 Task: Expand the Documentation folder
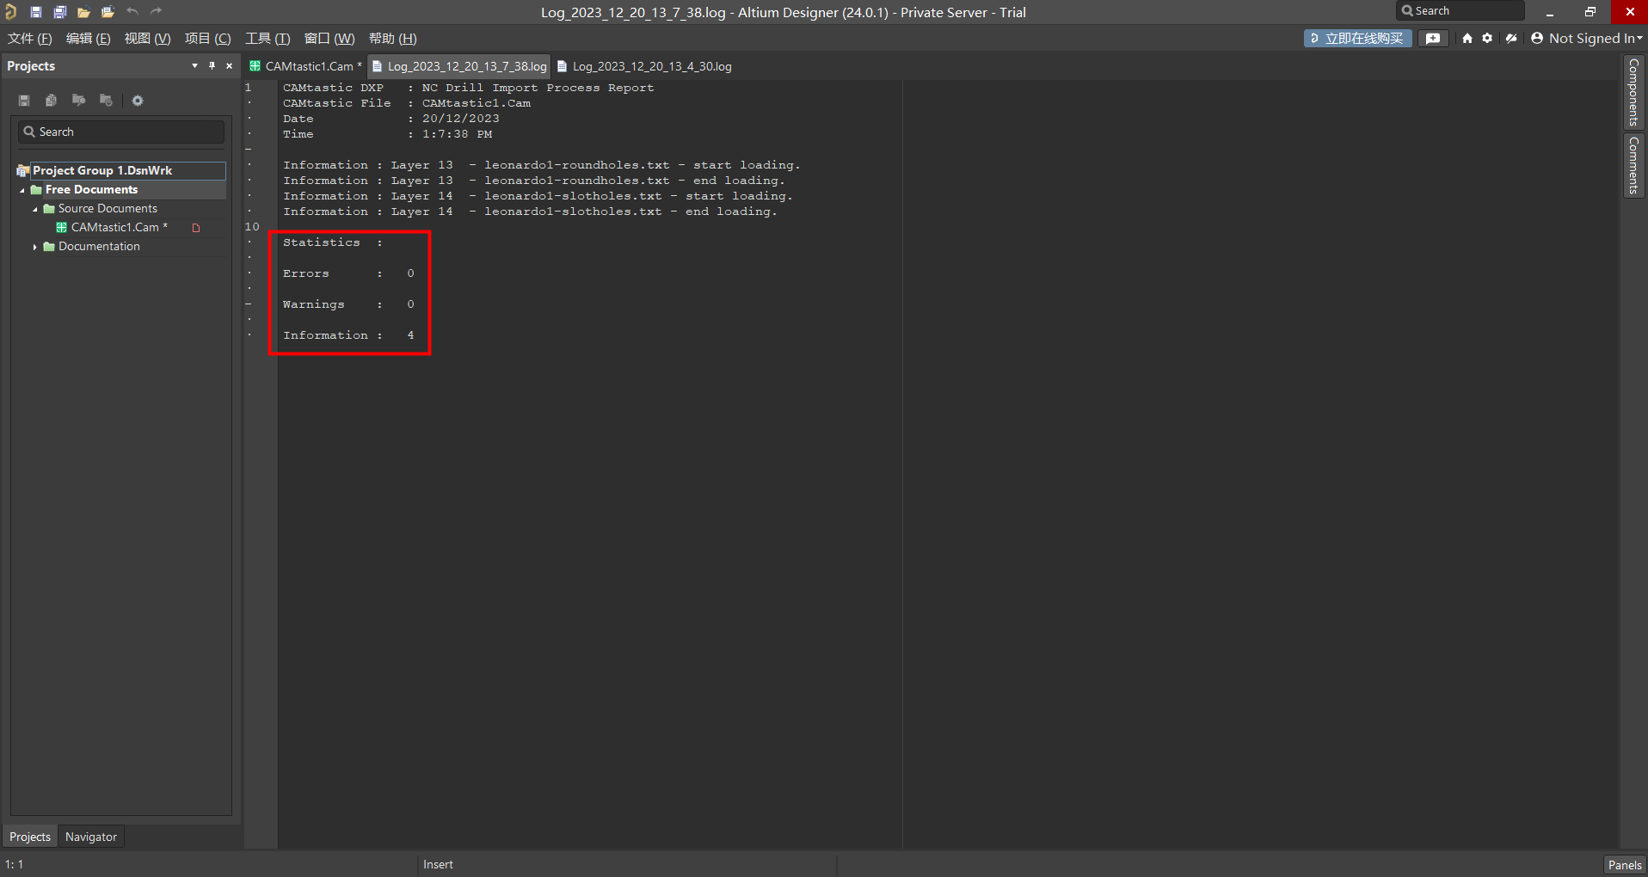(35, 247)
